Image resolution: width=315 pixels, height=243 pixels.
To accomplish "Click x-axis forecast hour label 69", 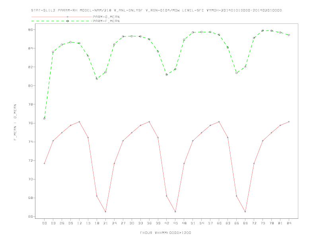I will coord(245,223).
